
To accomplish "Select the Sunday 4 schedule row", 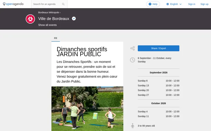I will pos(158,111).
